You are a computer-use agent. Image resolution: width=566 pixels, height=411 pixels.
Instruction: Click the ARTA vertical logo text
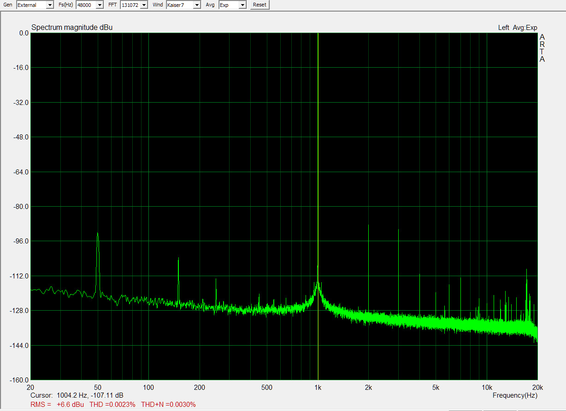pos(542,48)
